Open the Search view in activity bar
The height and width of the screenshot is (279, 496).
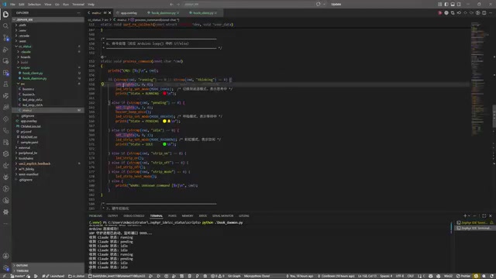coord(5,26)
